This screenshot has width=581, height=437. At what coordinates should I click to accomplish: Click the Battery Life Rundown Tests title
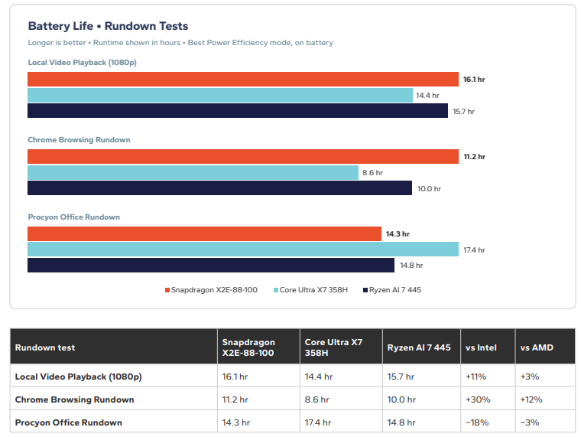coord(109,26)
